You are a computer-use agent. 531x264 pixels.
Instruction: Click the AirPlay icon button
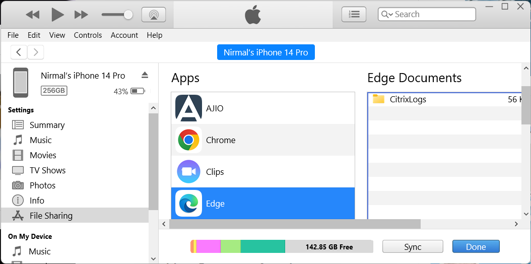pyautogui.click(x=154, y=15)
